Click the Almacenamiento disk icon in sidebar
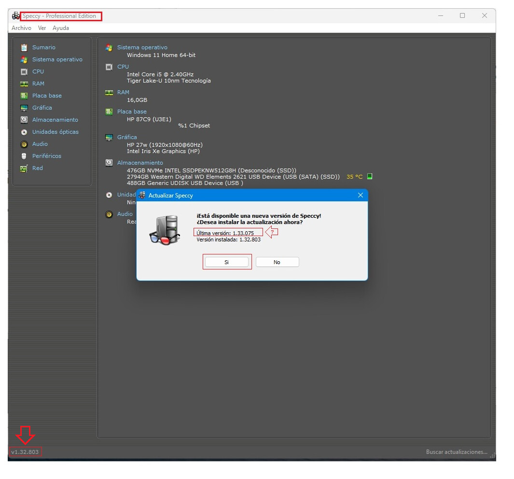This screenshot has width=514, height=479. pos(24,120)
